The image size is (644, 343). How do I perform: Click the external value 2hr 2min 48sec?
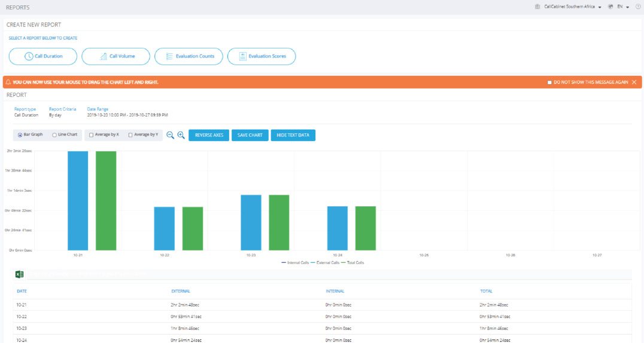coord(185,305)
